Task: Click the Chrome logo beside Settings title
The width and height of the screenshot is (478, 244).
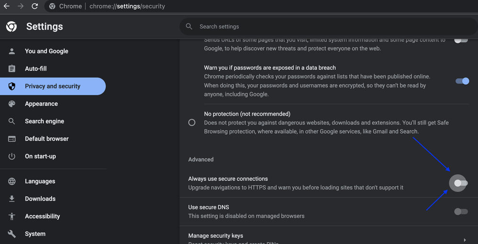Action: coord(11,27)
